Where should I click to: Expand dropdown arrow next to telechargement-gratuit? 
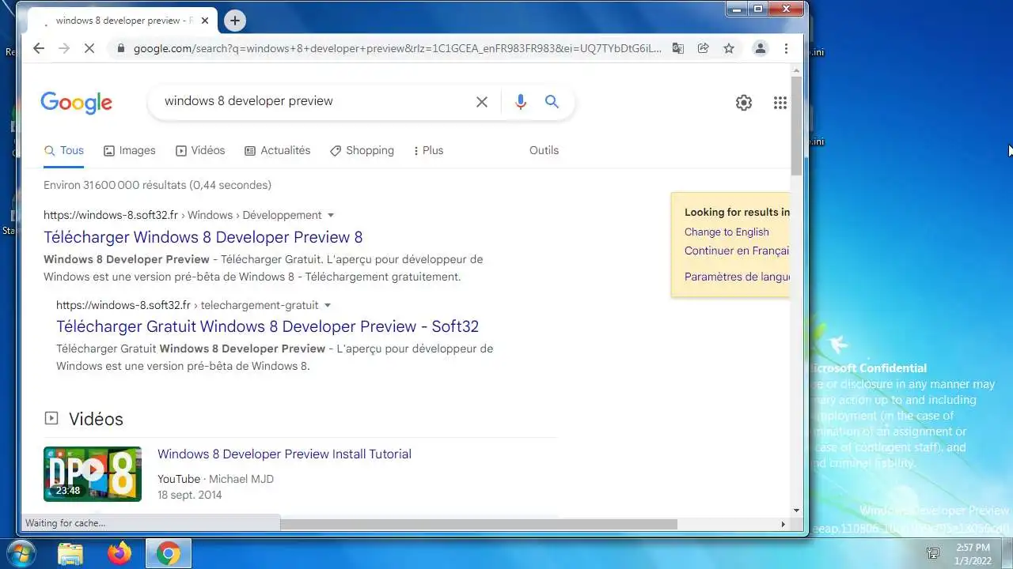[x=328, y=305]
